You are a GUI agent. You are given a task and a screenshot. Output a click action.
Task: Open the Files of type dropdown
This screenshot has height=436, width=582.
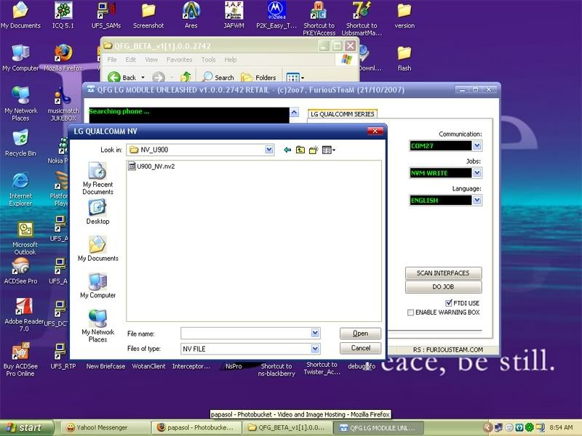pyautogui.click(x=315, y=349)
